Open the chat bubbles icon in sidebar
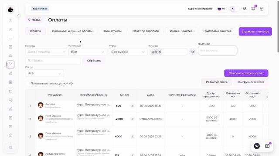Image resolution: width=279 pixels, height=156 pixels. 10,100
